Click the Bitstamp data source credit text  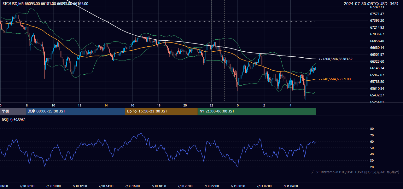pyautogui.click(x=355, y=172)
